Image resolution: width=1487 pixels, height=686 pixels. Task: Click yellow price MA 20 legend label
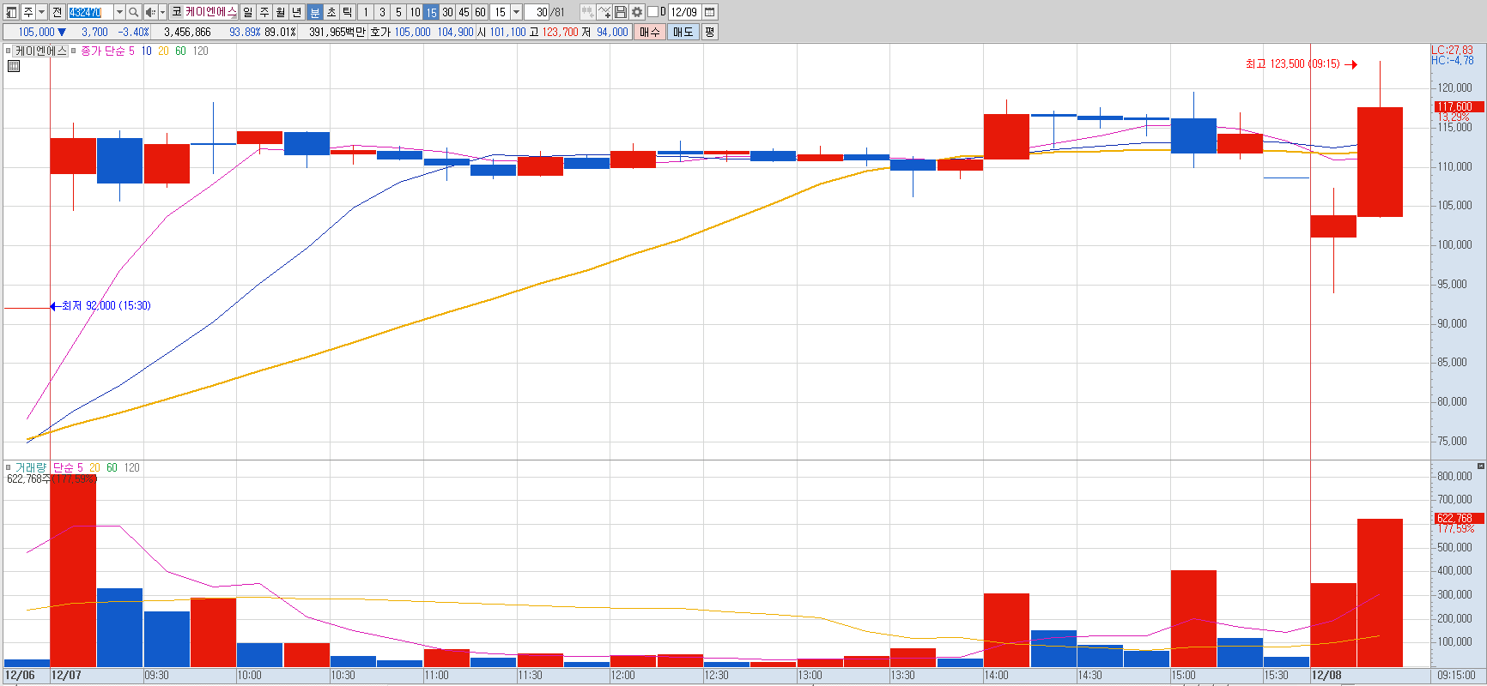[x=163, y=51]
